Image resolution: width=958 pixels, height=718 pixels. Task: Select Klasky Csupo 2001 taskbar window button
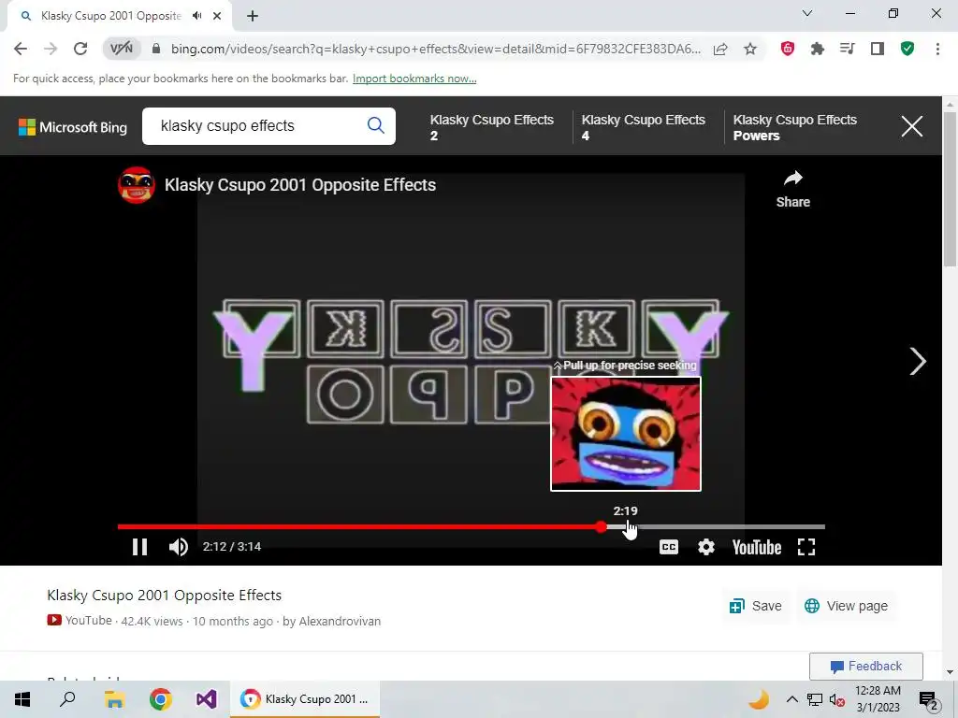[x=305, y=699]
